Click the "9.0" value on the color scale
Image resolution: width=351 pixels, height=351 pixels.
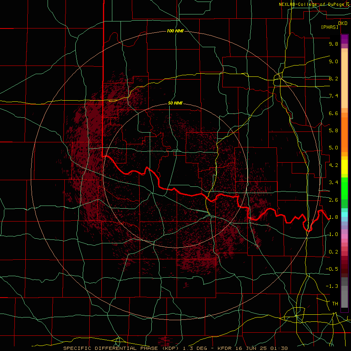tap(333, 61)
